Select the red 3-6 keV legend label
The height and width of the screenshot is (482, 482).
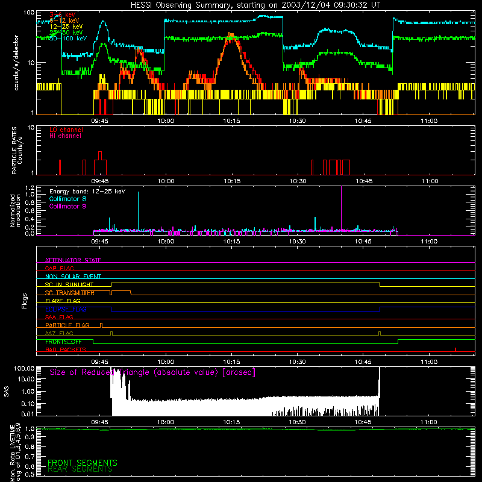(63, 14)
